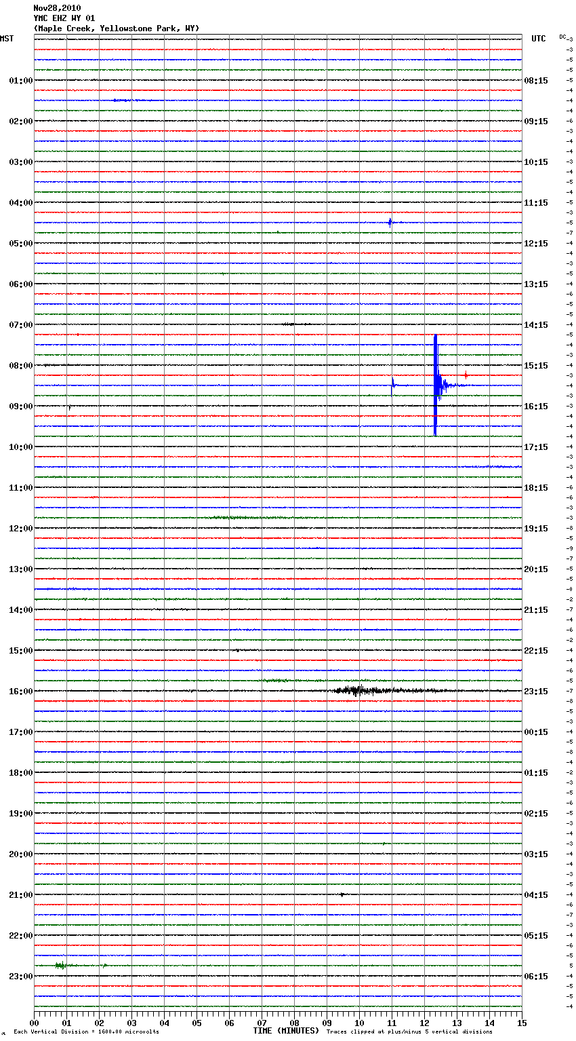Click the Nov28,2010 date header
This screenshot has height=1041, width=576.
tap(57, 8)
